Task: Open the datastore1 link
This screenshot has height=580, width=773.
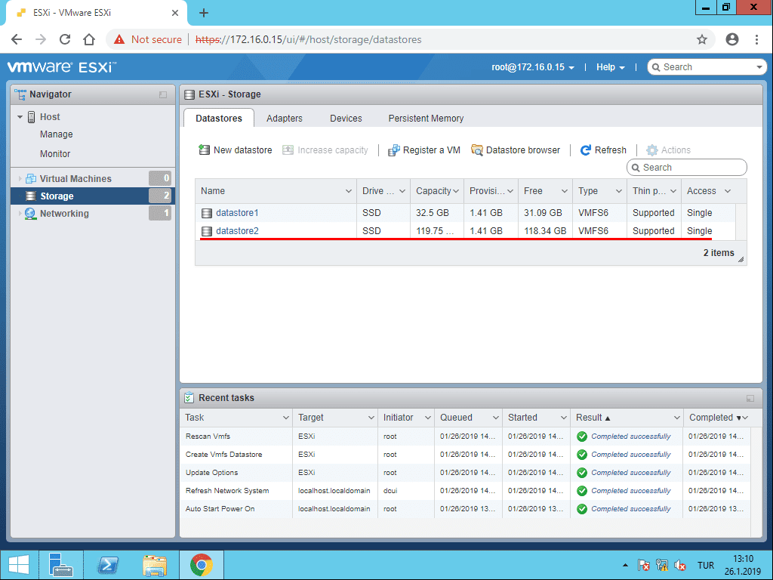Action: coord(237,213)
